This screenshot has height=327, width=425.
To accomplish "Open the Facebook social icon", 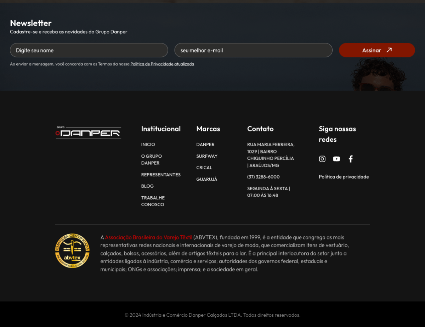I will pyautogui.click(x=351, y=159).
